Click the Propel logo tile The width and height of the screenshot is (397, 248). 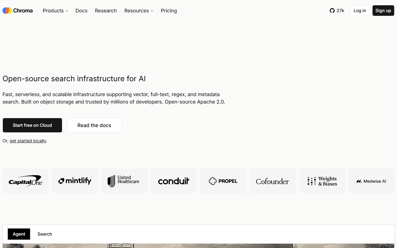click(223, 181)
